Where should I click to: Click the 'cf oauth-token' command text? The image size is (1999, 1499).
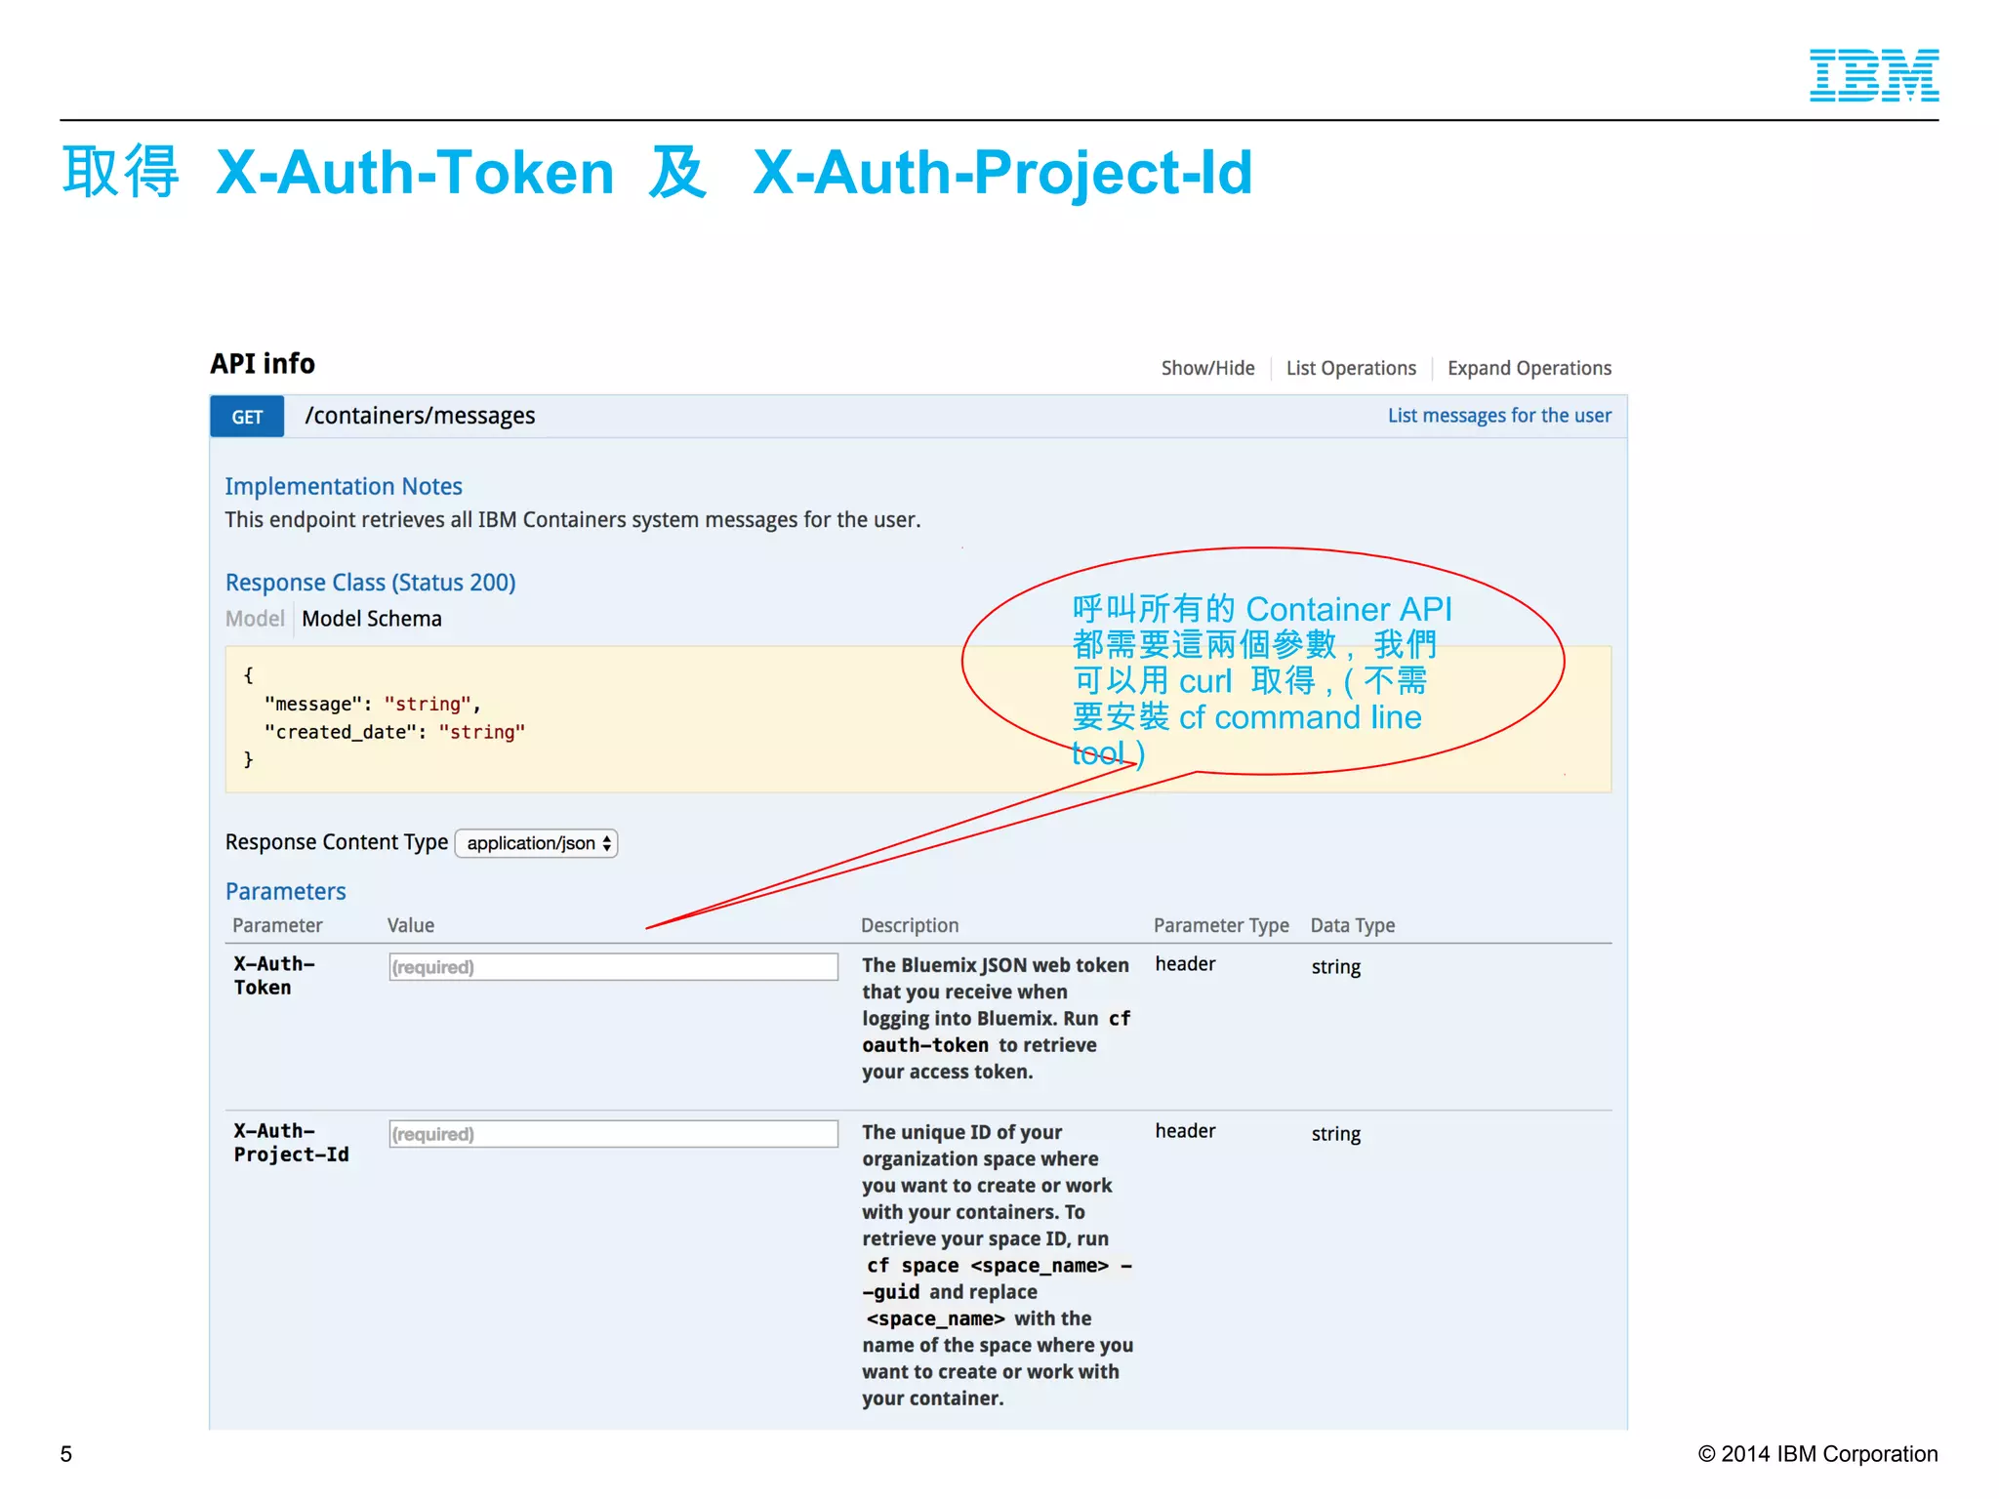[997, 1032]
